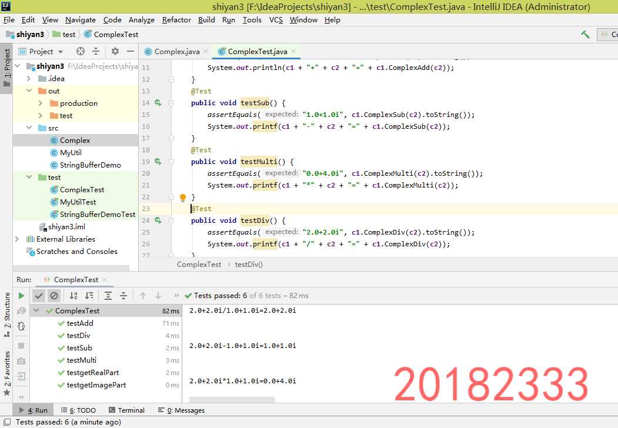Open the Terminal tool window
The width and height of the screenshot is (618, 428).
tap(126, 410)
